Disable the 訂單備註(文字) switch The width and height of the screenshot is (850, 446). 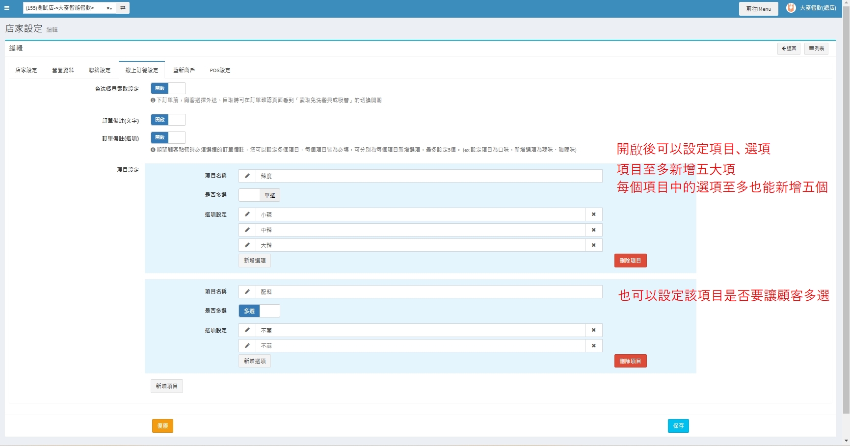click(x=168, y=120)
